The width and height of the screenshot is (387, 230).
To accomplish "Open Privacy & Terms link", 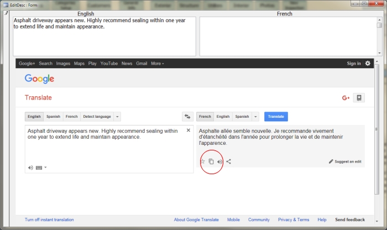I will pyautogui.click(x=294, y=219).
